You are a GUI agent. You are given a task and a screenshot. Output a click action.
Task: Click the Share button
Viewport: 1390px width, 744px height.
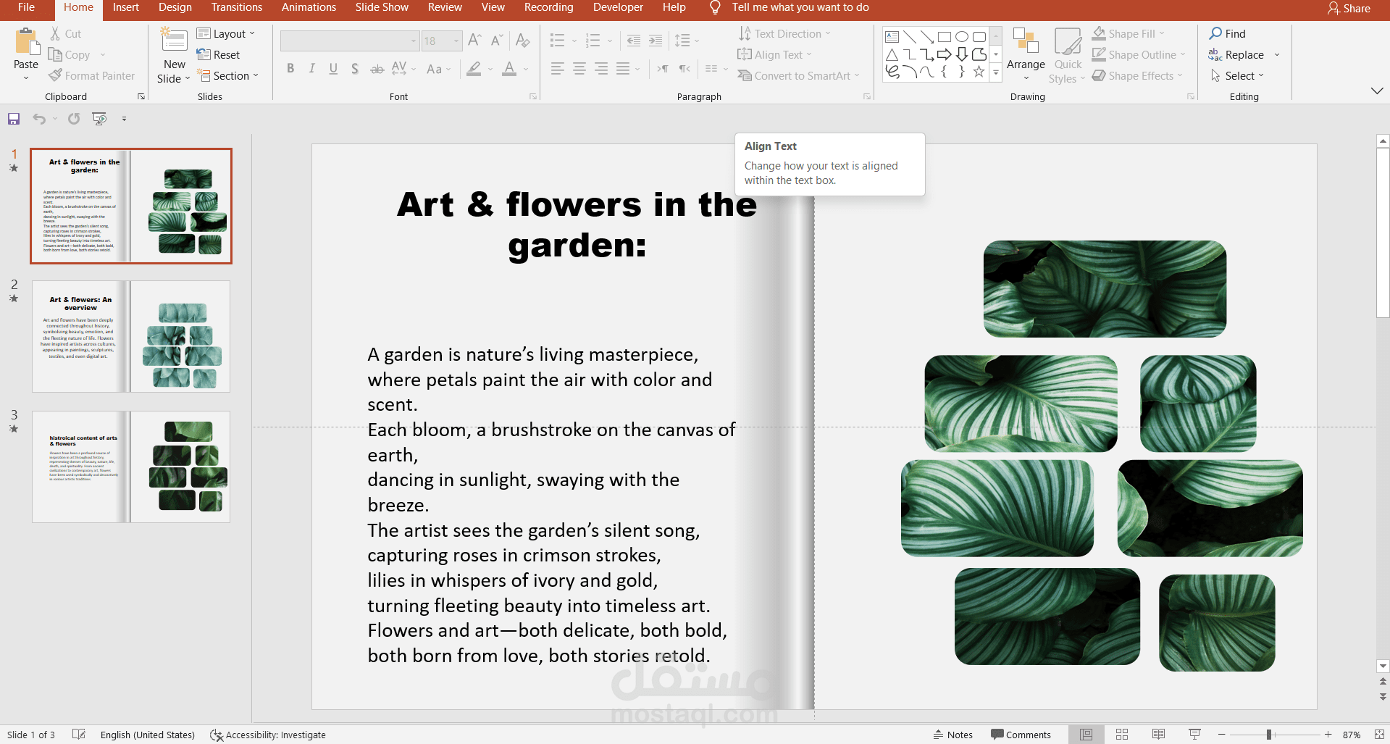point(1349,9)
